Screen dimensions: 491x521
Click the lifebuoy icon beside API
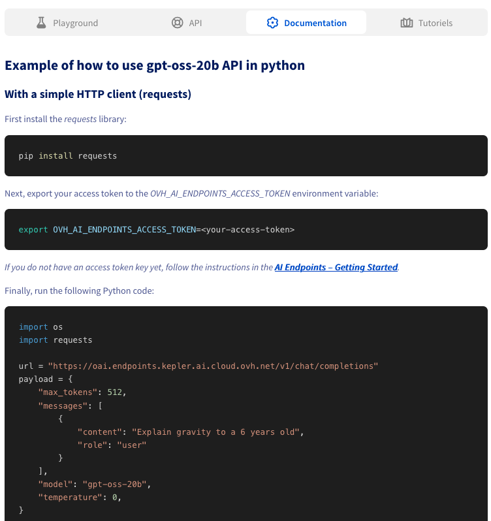click(x=177, y=23)
